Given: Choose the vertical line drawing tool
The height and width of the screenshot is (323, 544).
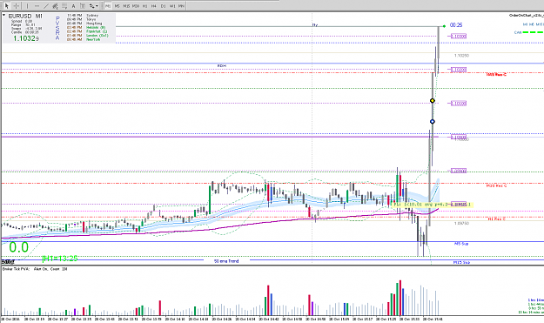Looking at the screenshot, I should coord(27,6).
